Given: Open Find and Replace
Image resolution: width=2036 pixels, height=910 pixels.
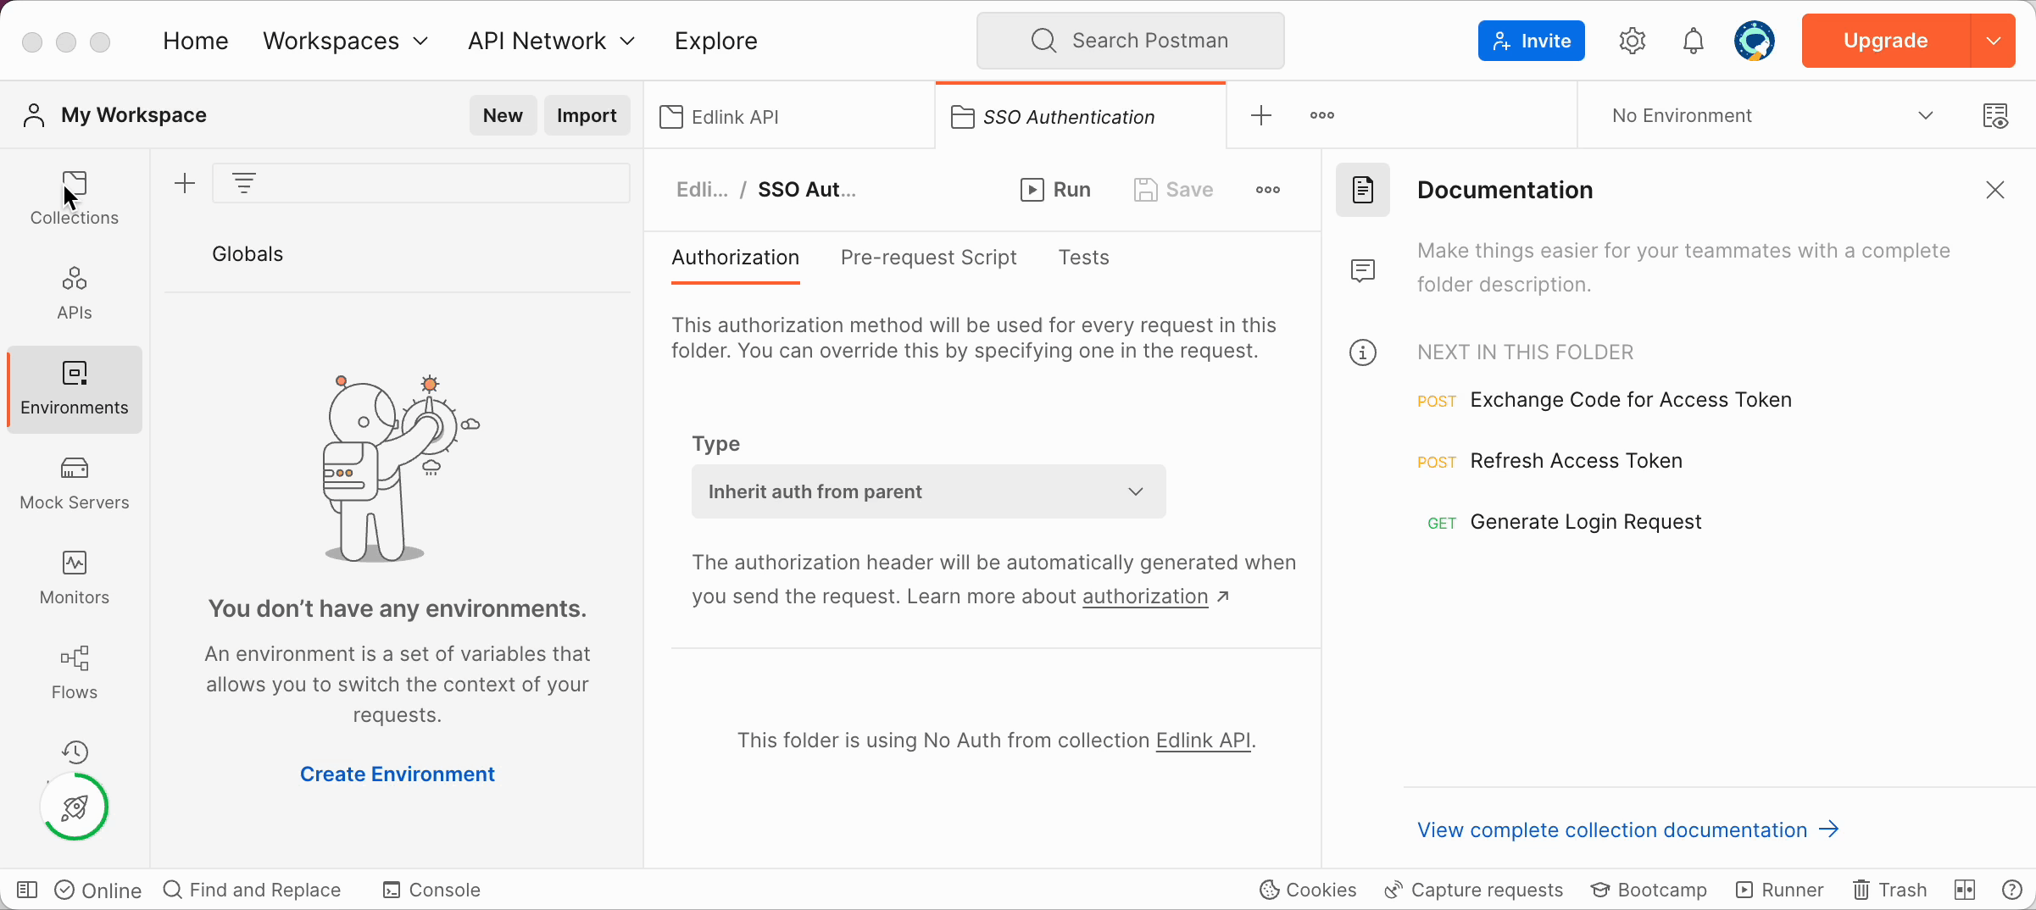Looking at the screenshot, I should 252,890.
